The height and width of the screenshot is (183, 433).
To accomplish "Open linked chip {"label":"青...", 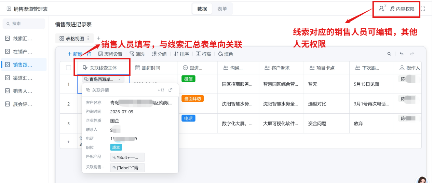I will (x=127, y=168).
